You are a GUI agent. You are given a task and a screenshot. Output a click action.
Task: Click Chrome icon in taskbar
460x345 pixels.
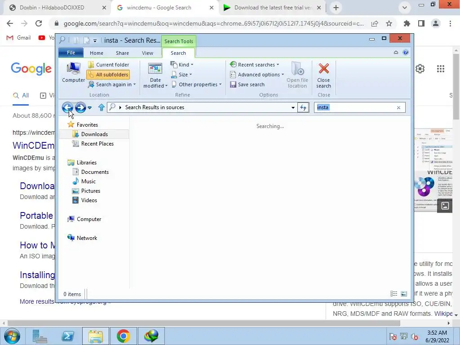click(123, 336)
